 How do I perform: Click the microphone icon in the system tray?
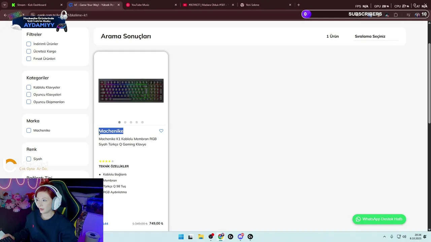point(392,237)
